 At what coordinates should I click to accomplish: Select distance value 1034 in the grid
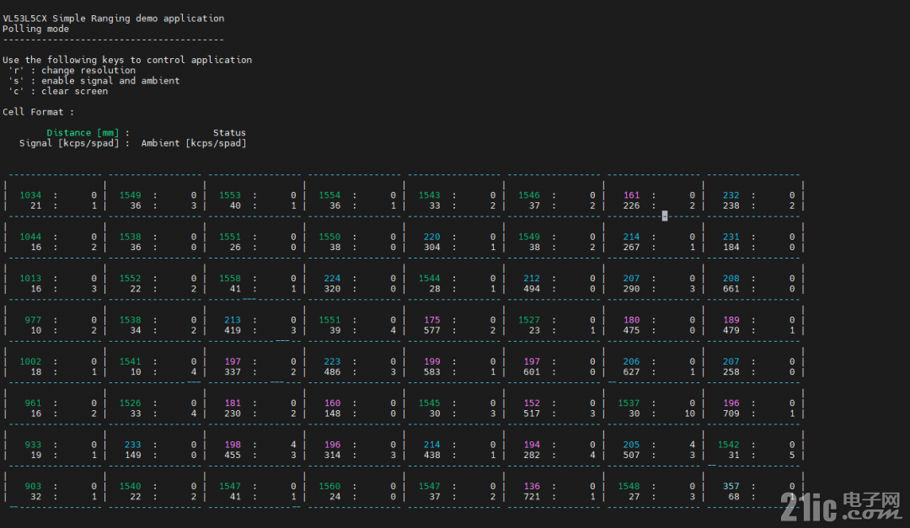pyautogui.click(x=30, y=195)
